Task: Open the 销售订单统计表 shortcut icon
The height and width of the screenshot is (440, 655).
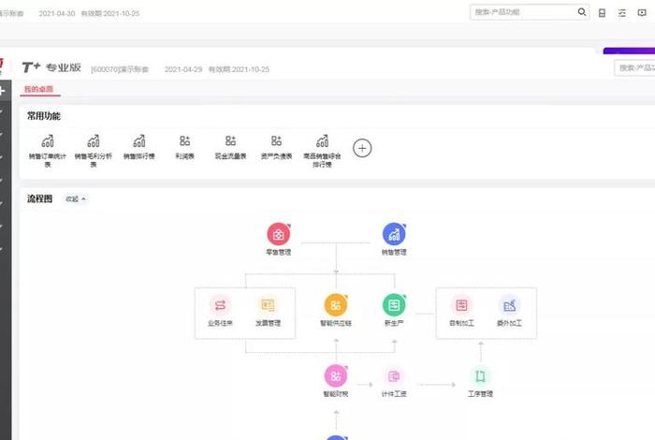Action: pos(48,141)
